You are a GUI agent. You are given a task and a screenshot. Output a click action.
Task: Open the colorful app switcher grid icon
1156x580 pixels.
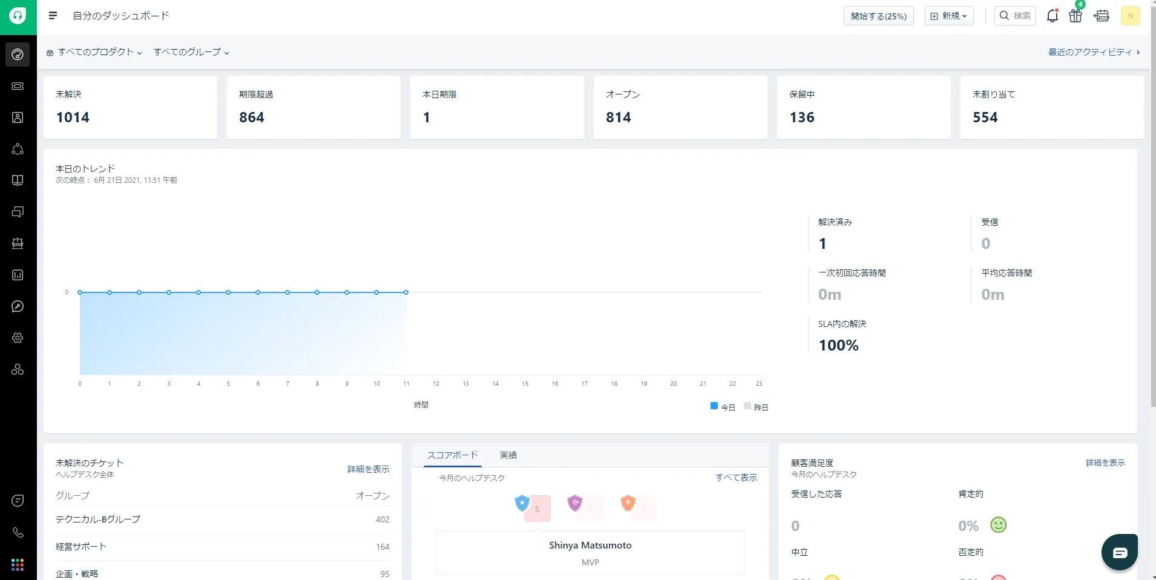[x=18, y=564]
